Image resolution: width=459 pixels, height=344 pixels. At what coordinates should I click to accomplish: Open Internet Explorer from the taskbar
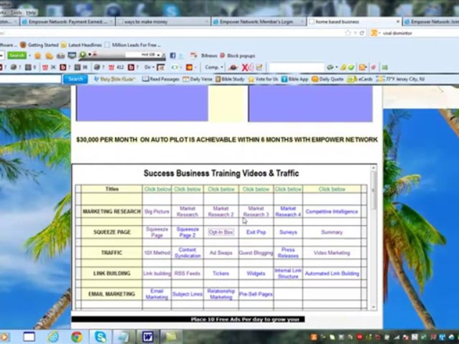pyautogui.click(x=53, y=337)
